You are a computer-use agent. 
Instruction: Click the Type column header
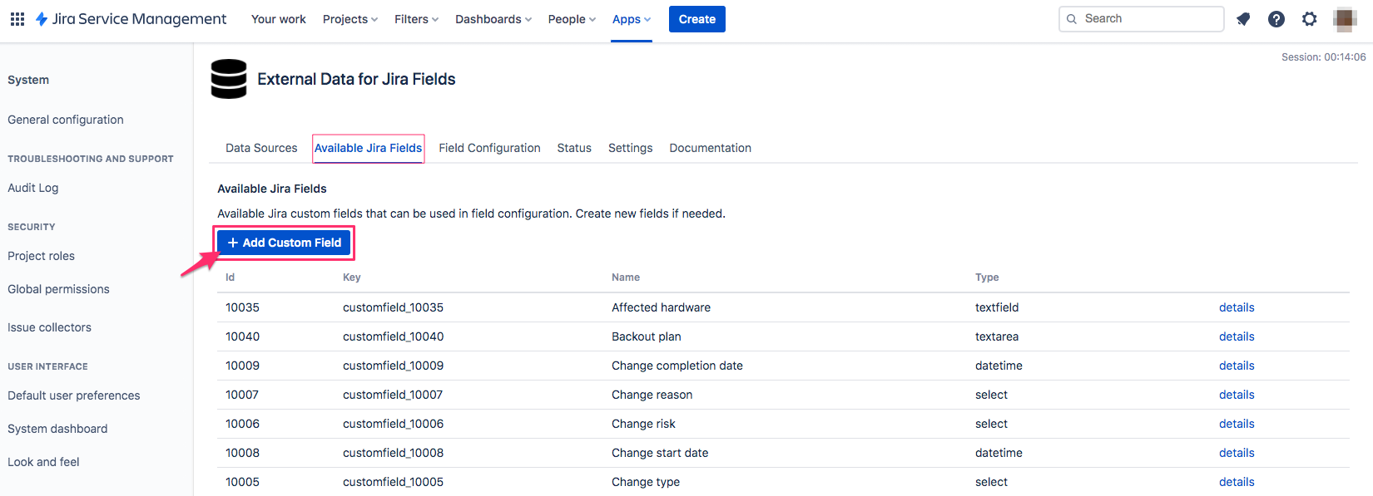[x=987, y=277]
